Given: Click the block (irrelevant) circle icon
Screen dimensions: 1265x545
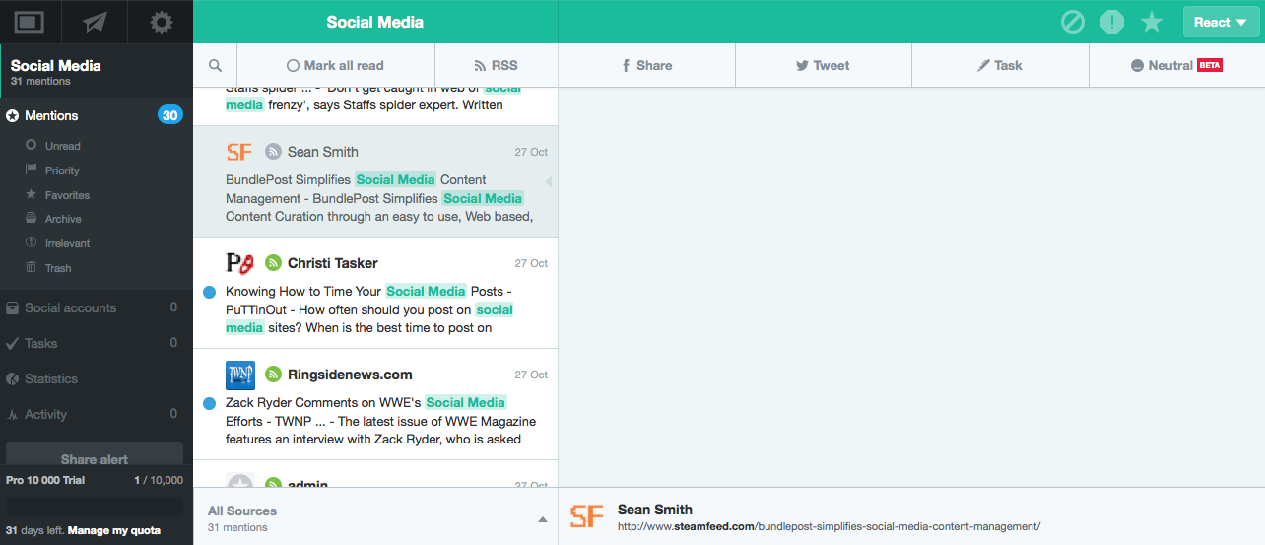Looking at the screenshot, I should 1073,22.
